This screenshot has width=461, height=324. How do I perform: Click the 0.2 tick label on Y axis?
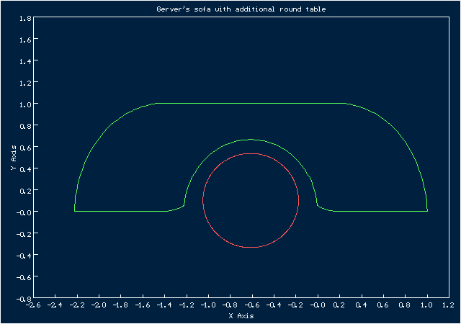pos(25,191)
